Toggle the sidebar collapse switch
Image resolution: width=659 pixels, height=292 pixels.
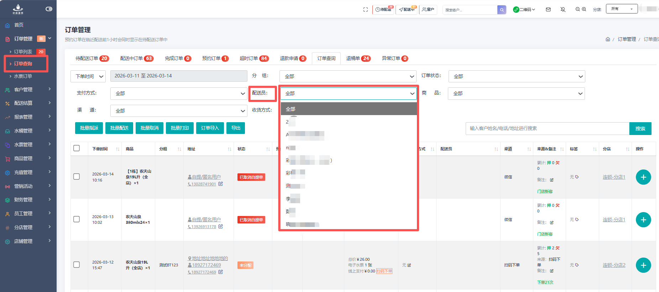(x=49, y=9)
